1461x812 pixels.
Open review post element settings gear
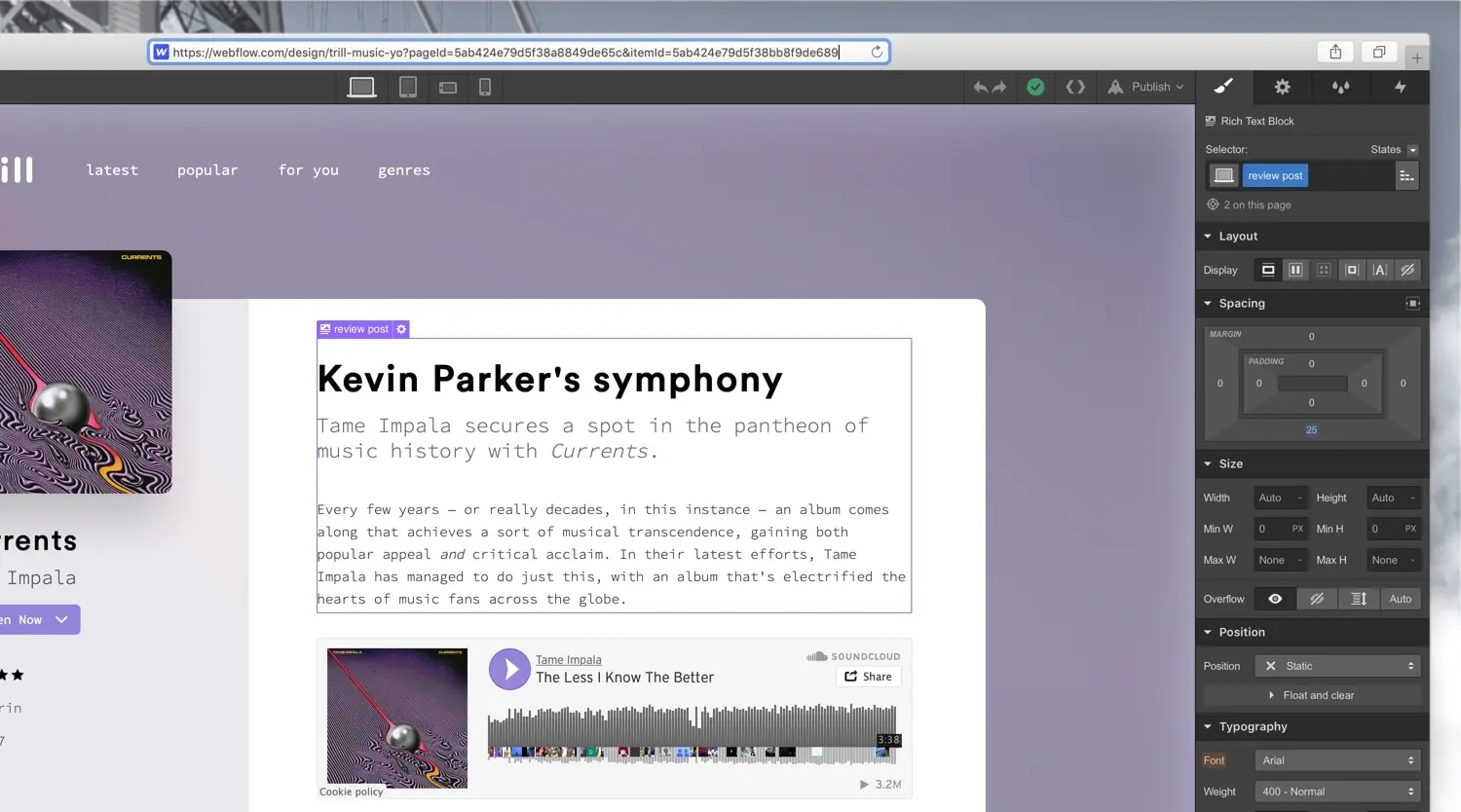[401, 329]
